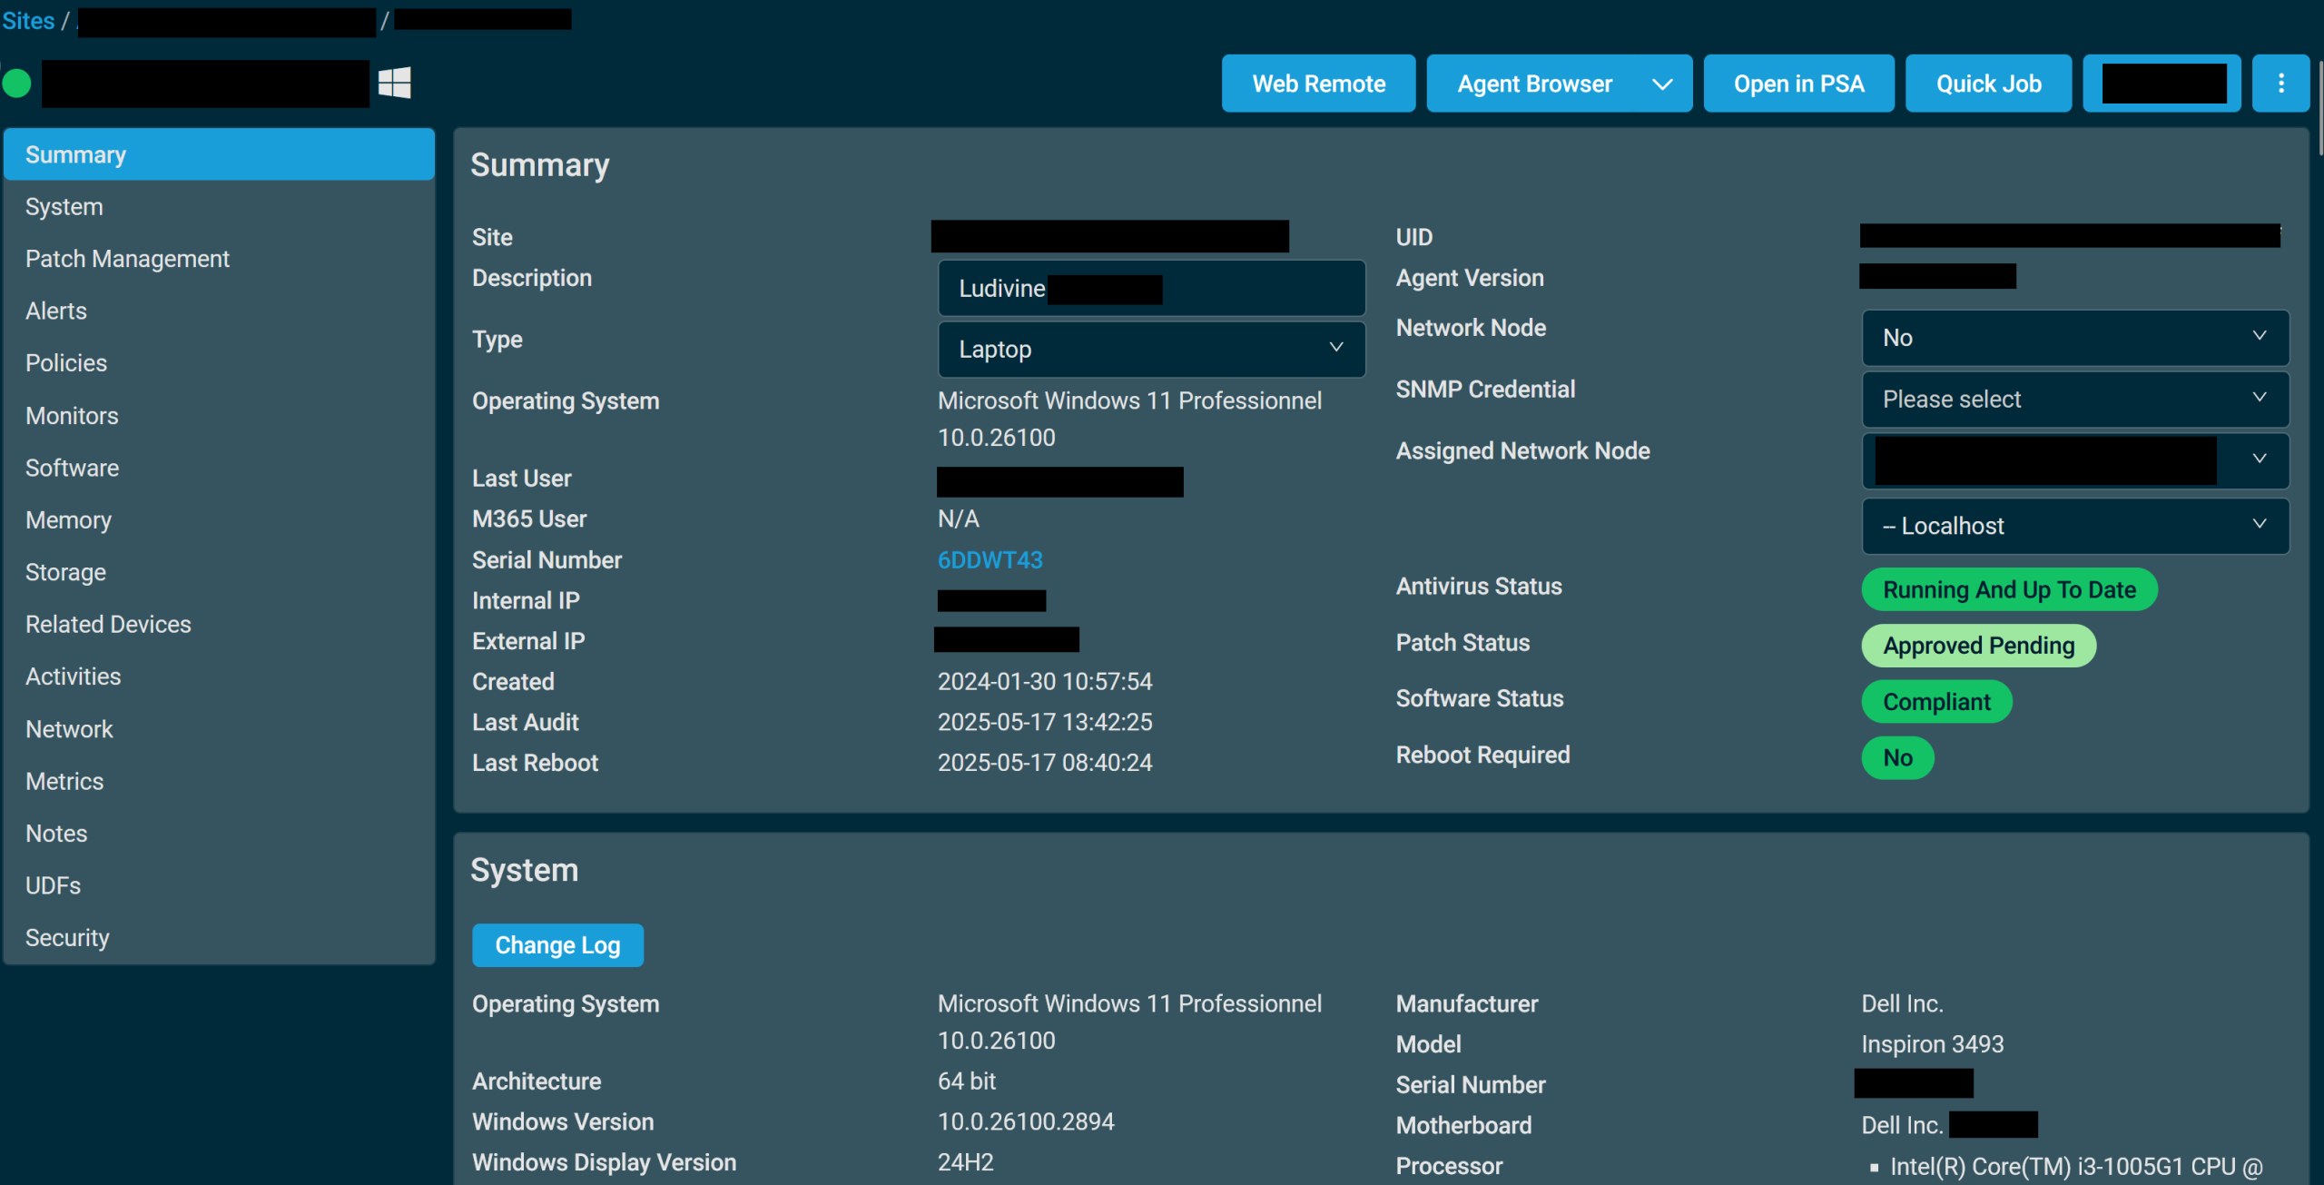Image resolution: width=2324 pixels, height=1185 pixels.
Task: Click Open in PSA button
Action: [1798, 84]
